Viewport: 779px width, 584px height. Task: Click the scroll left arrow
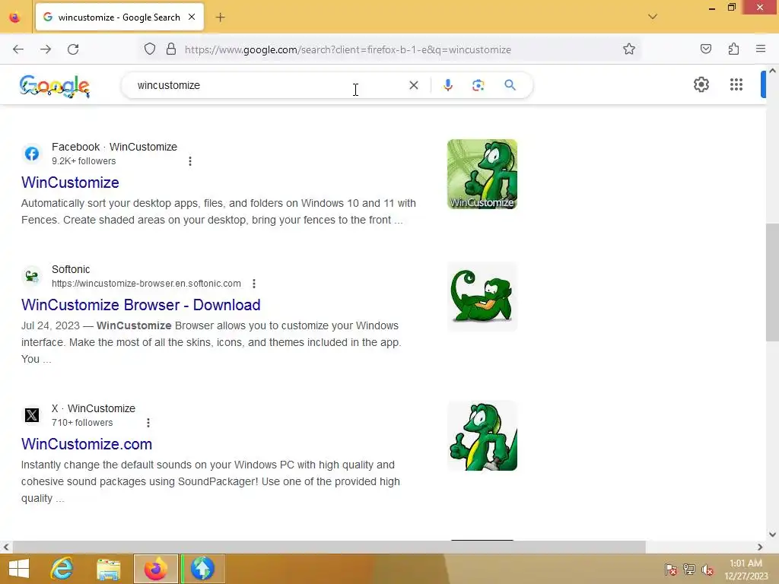tap(6, 547)
